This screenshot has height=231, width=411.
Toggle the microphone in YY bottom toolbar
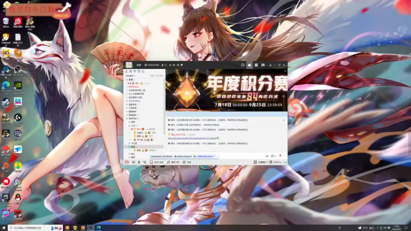[139, 162]
